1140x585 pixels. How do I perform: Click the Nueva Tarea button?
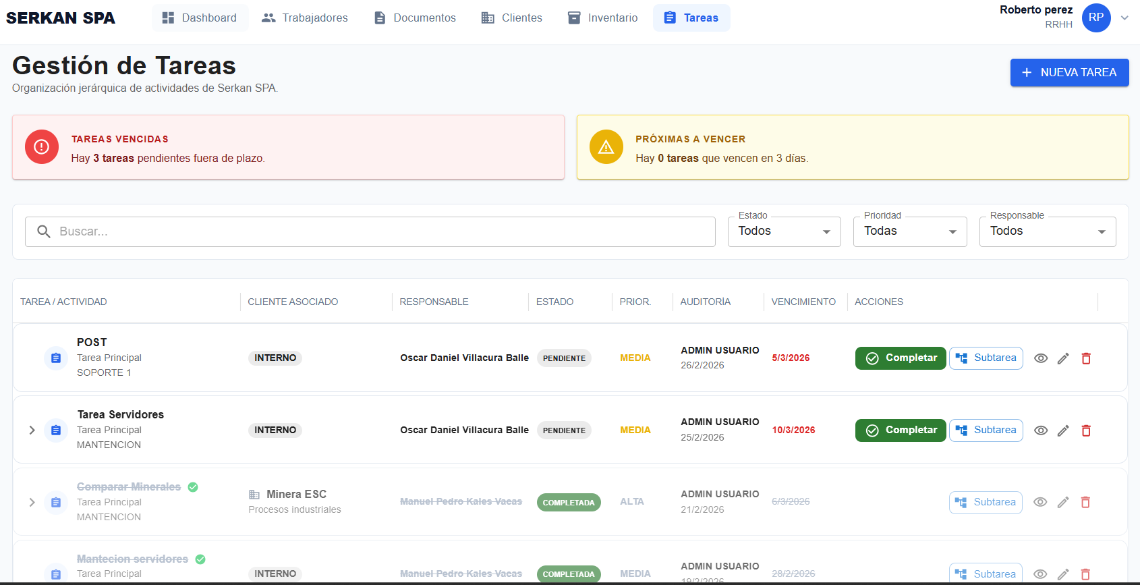[x=1069, y=73]
